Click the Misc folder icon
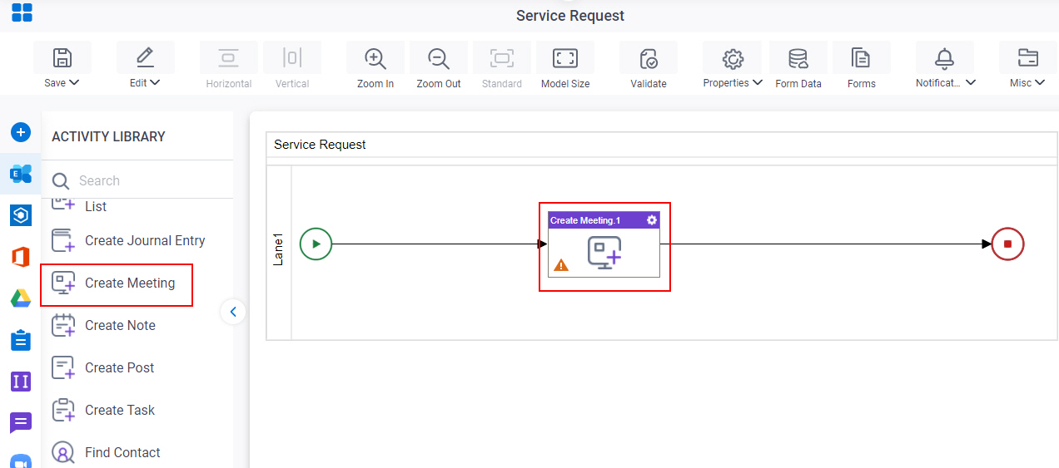This screenshot has height=468, width=1059. click(1028, 57)
